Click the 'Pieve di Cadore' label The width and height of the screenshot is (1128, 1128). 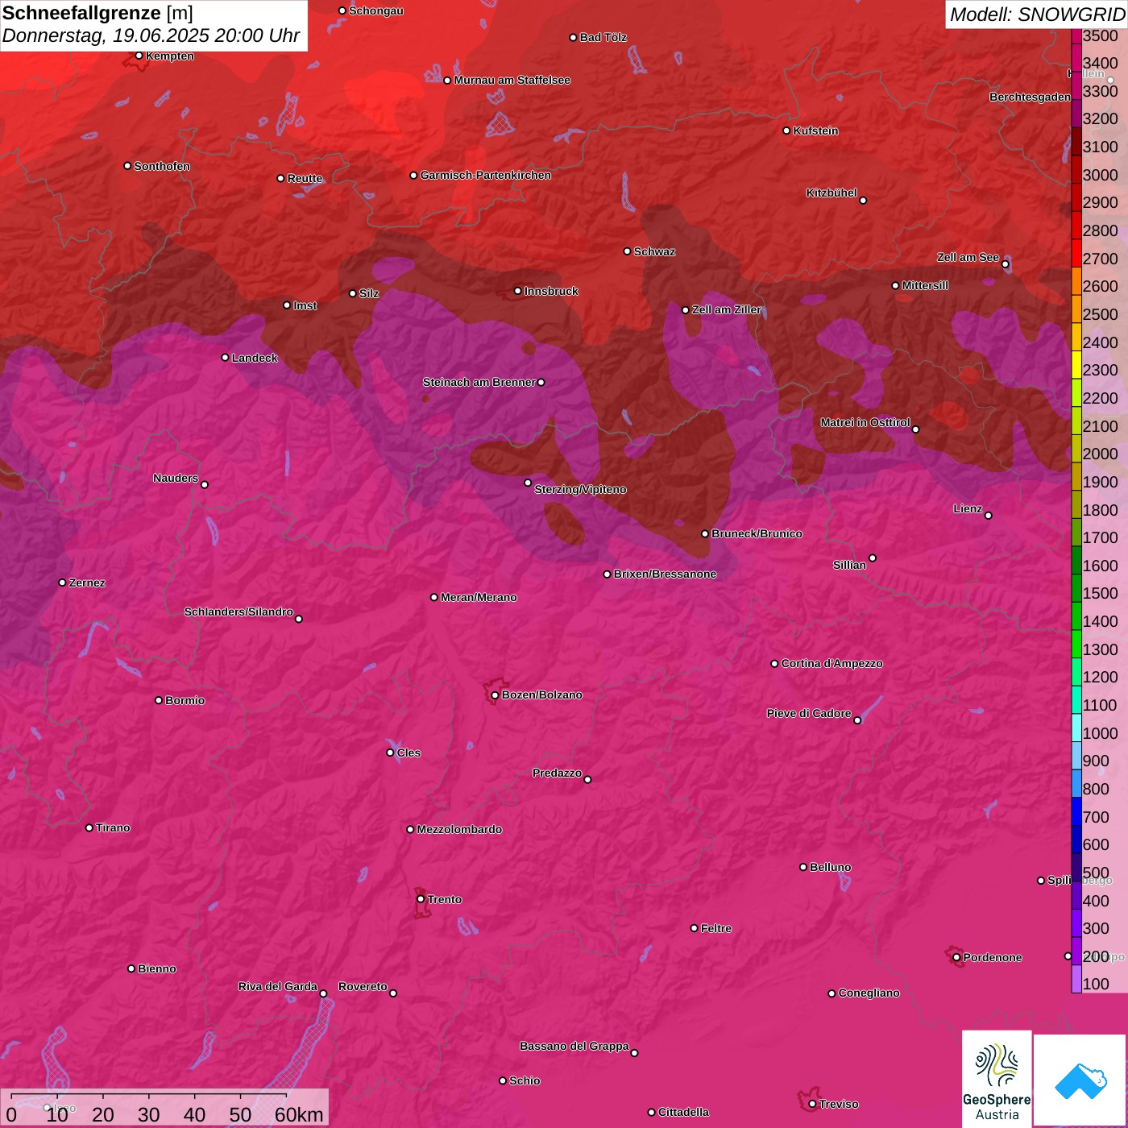click(809, 713)
